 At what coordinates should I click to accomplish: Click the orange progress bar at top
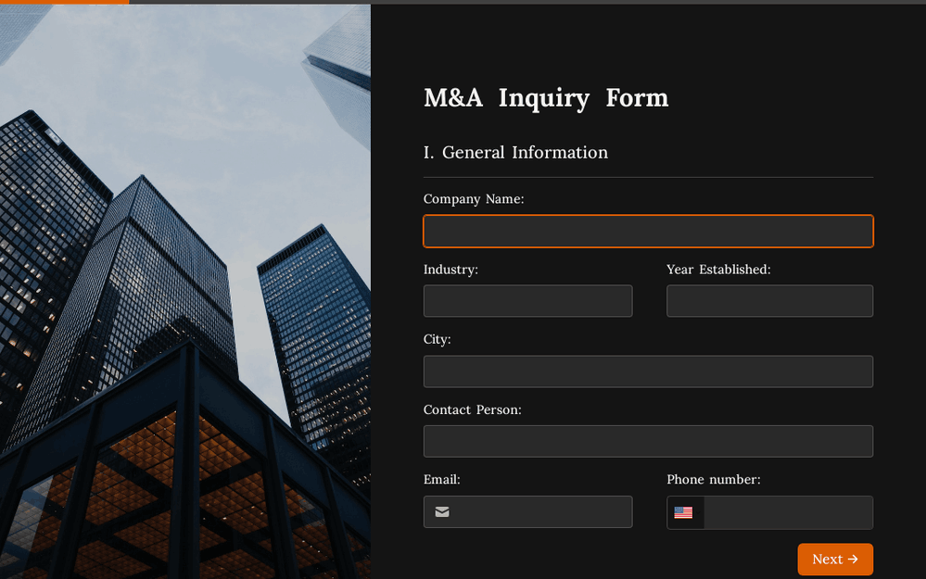tap(65, 2)
